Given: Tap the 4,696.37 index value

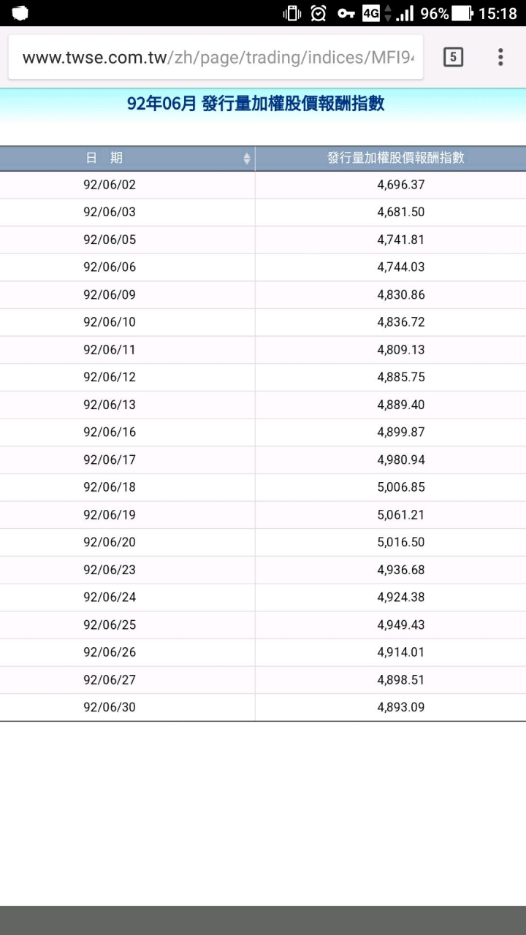Looking at the screenshot, I should pyautogui.click(x=401, y=185).
